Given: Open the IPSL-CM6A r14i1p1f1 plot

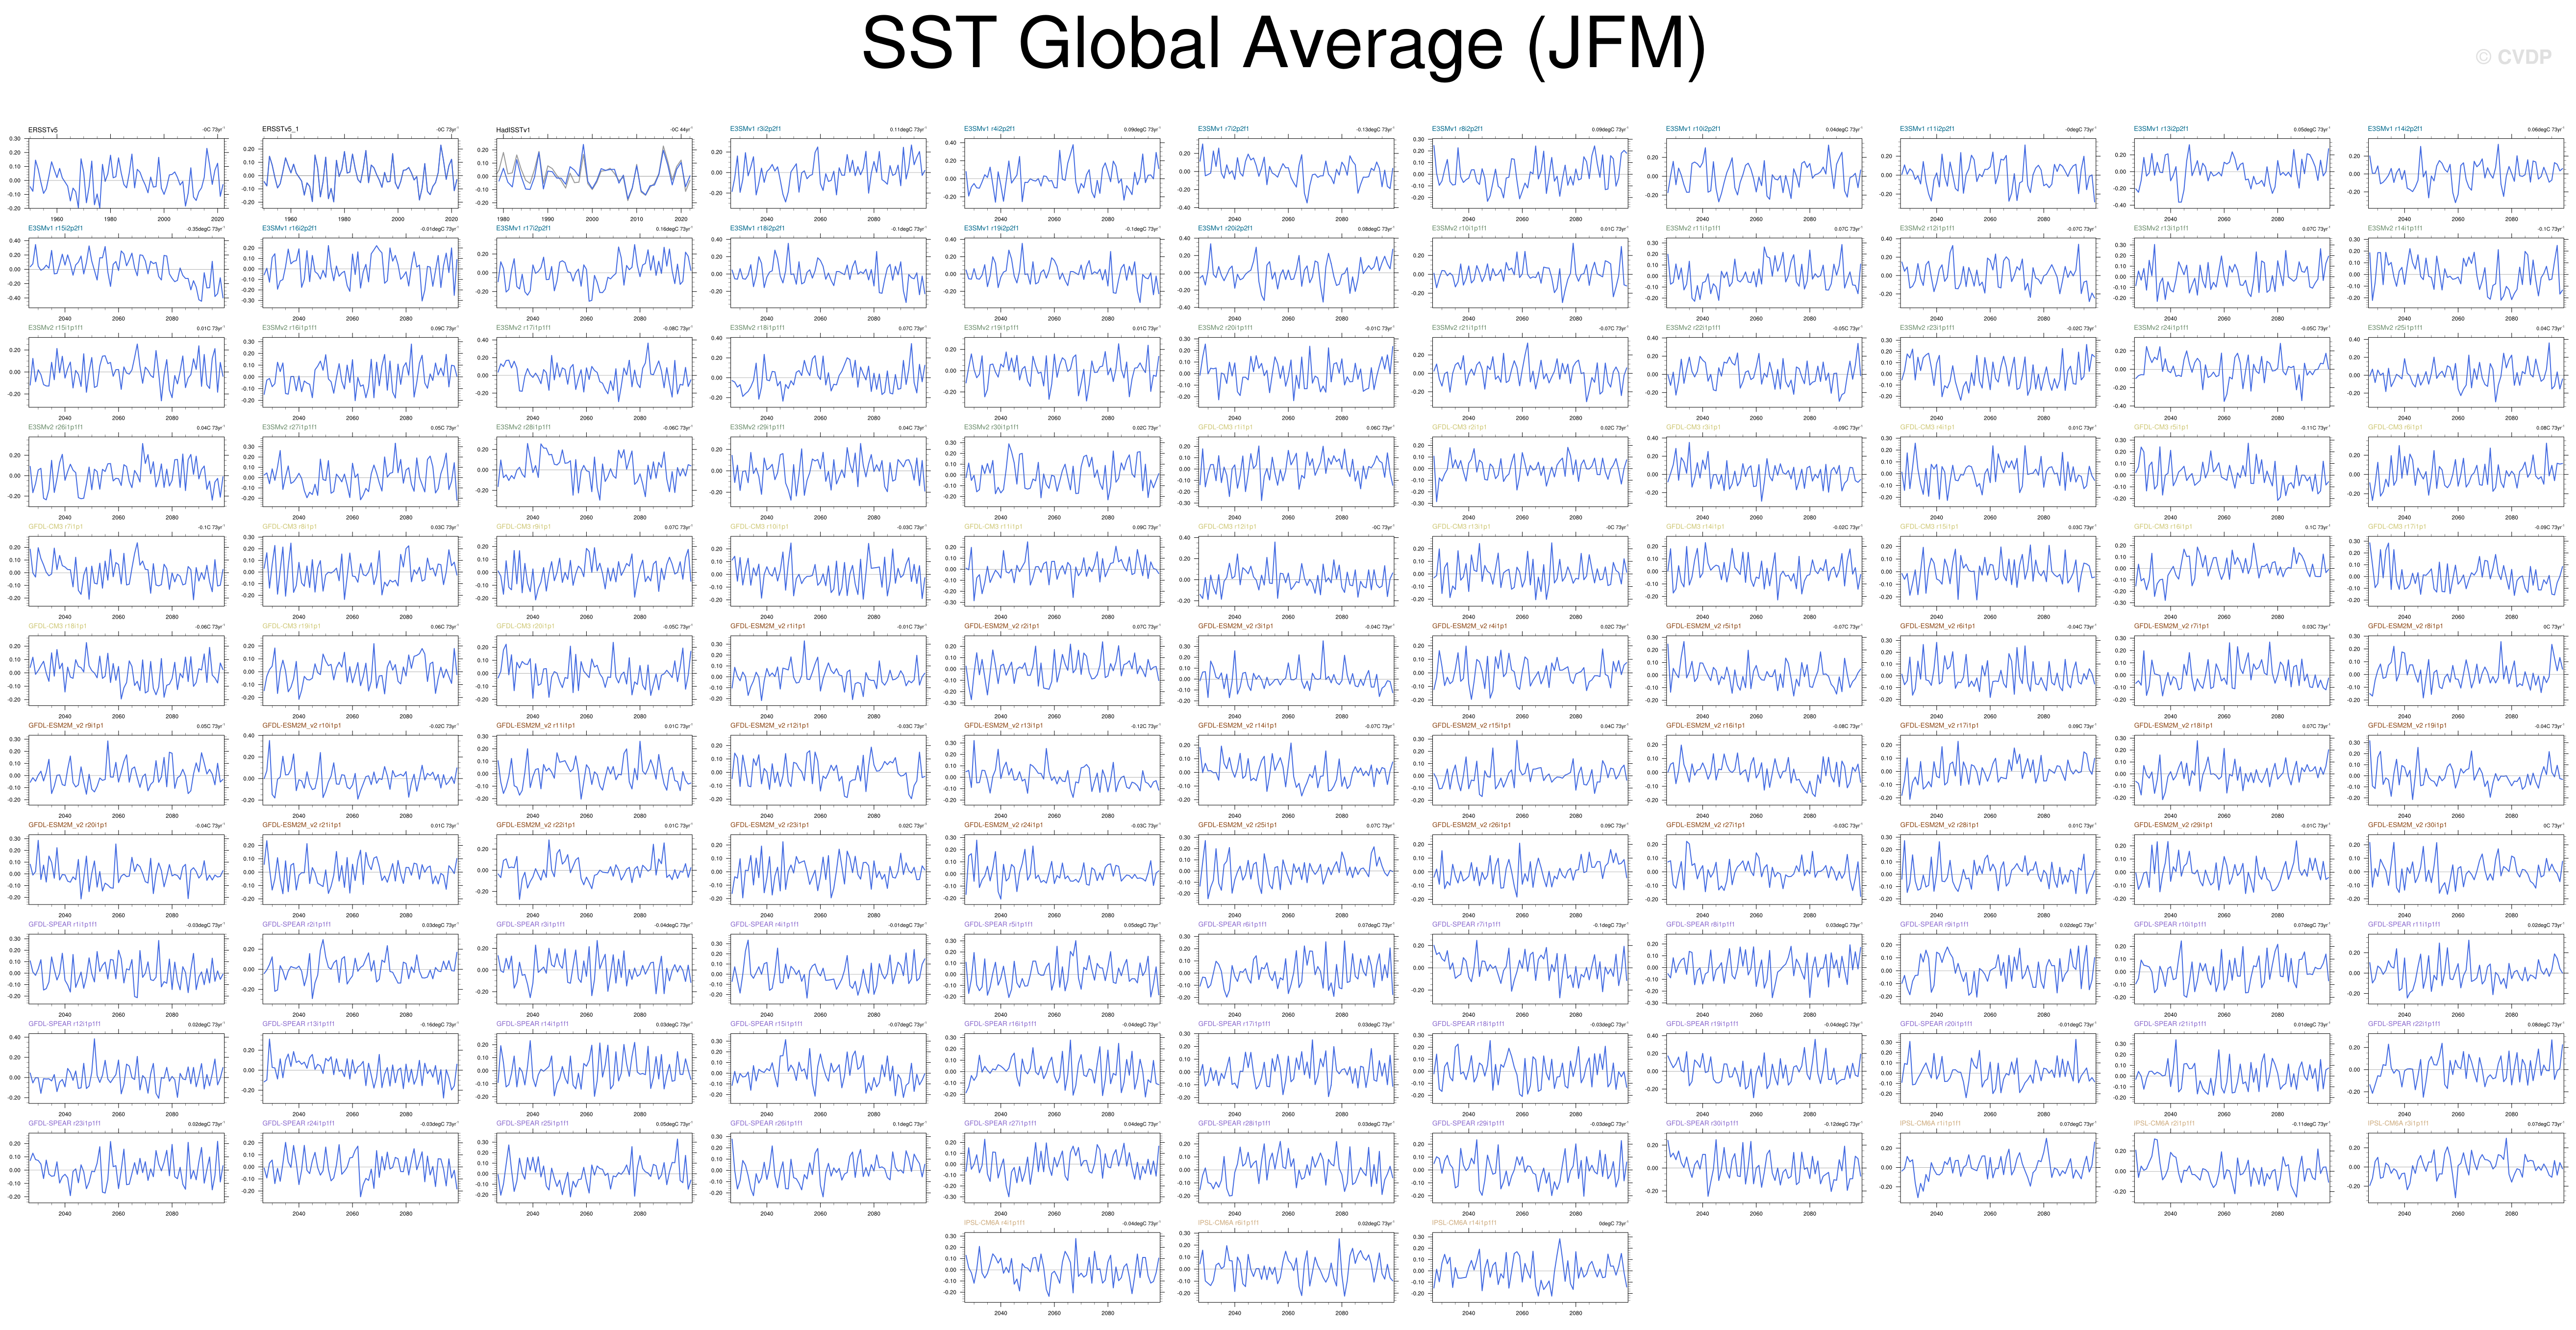Looking at the screenshot, I should pos(1530,1266).
